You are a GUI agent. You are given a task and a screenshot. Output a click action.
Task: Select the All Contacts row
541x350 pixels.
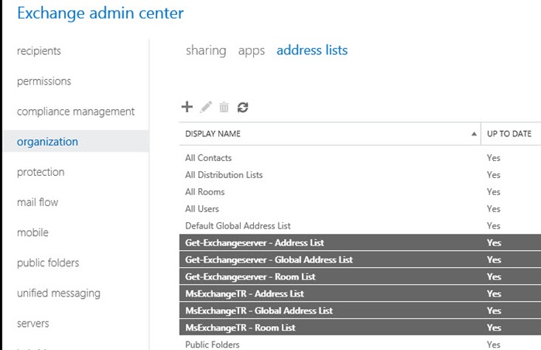point(360,158)
